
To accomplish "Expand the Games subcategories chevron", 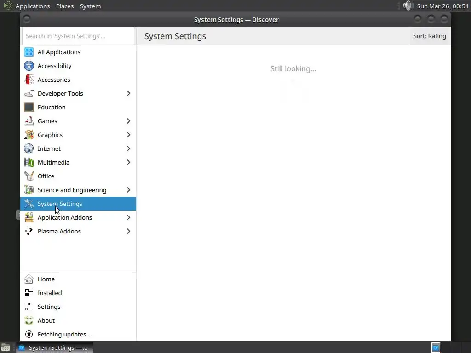I will (x=128, y=121).
